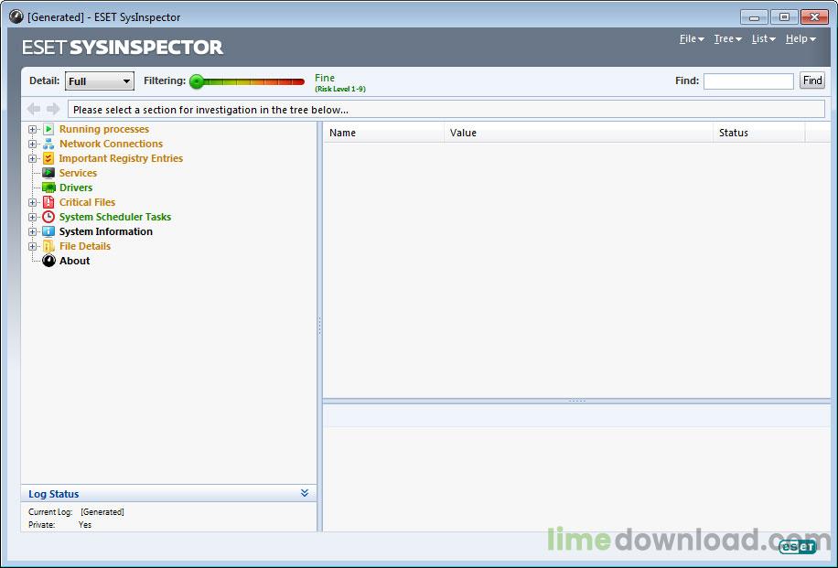Expand the System Scheduler Tasks node
The image size is (838, 568).
(x=33, y=217)
